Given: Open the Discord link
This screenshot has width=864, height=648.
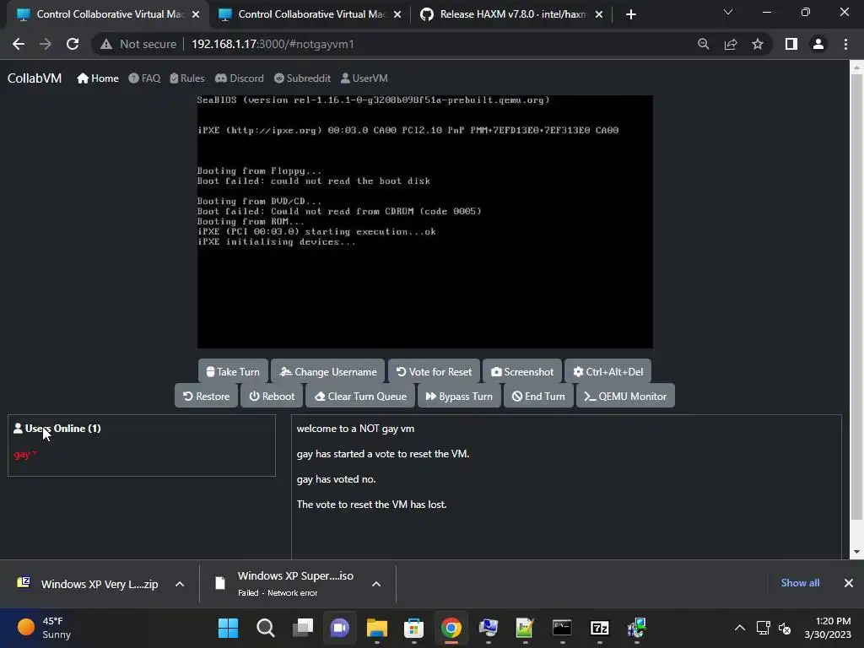Looking at the screenshot, I should coord(239,78).
